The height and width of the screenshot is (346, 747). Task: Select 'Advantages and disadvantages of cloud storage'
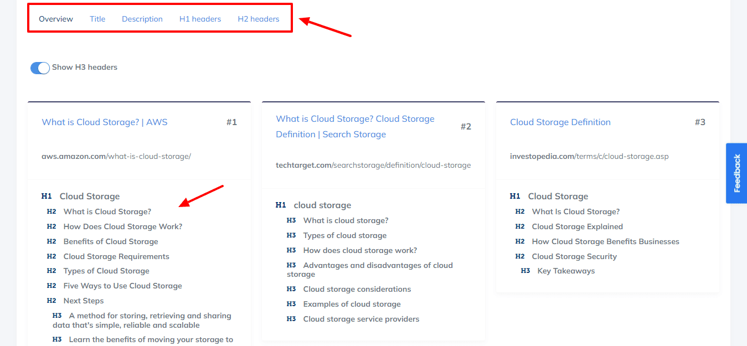pos(370,270)
